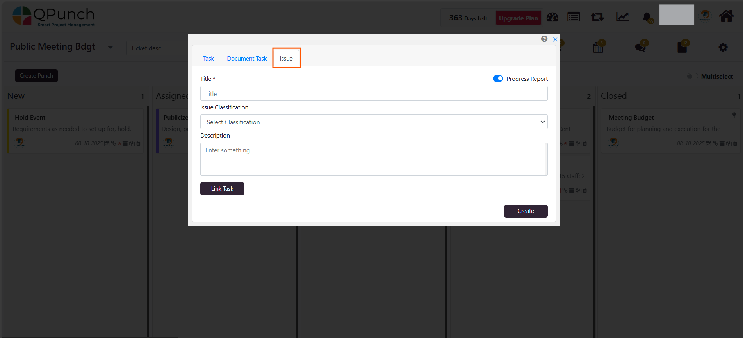
Task: Open the Select Classification dropdown
Action: pos(374,122)
